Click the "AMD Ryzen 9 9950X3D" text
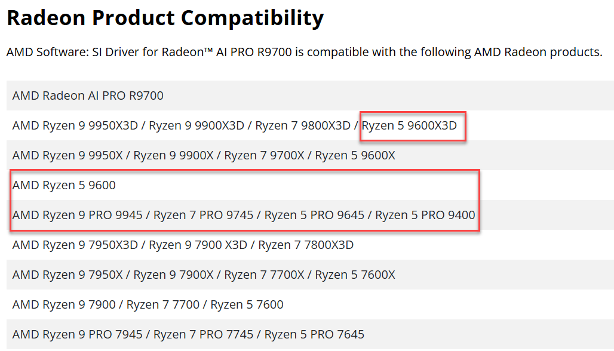This screenshot has height=351, width=614. 76,125
